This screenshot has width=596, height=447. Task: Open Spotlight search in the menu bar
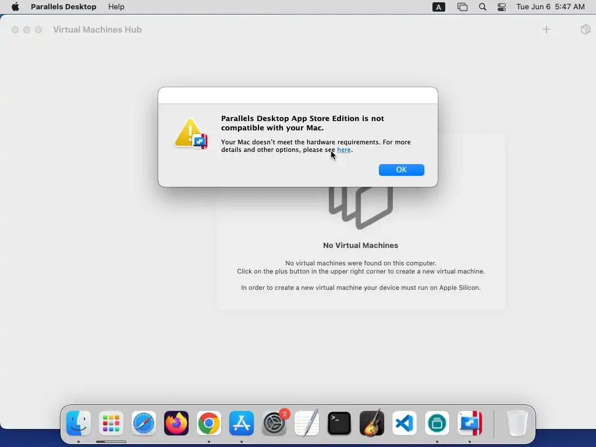(483, 7)
